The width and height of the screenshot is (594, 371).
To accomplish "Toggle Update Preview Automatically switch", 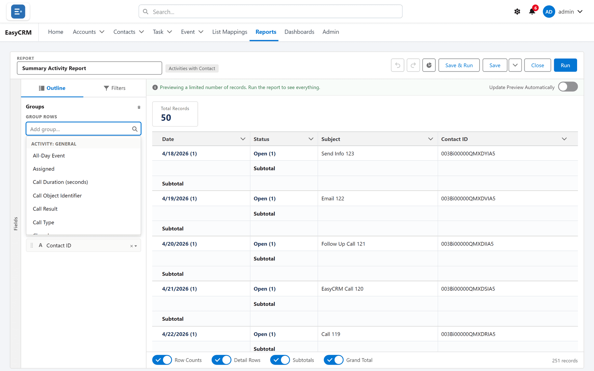I will 568,87.
